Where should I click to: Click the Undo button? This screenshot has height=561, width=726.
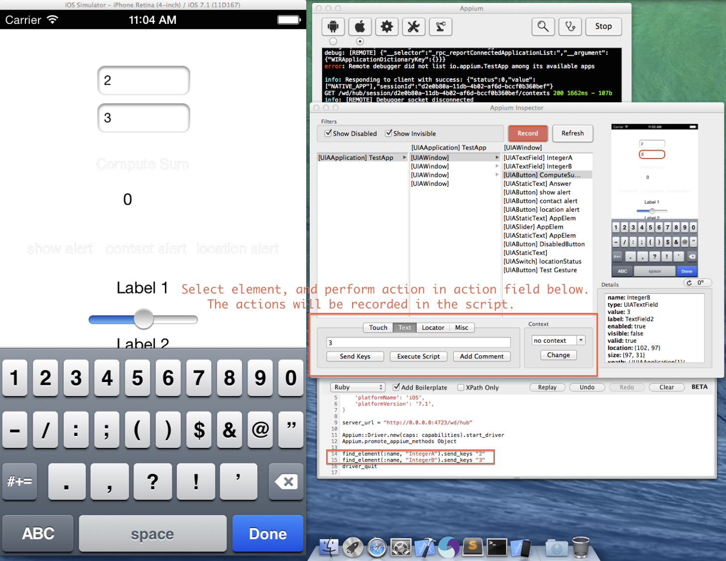click(x=587, y=387)
